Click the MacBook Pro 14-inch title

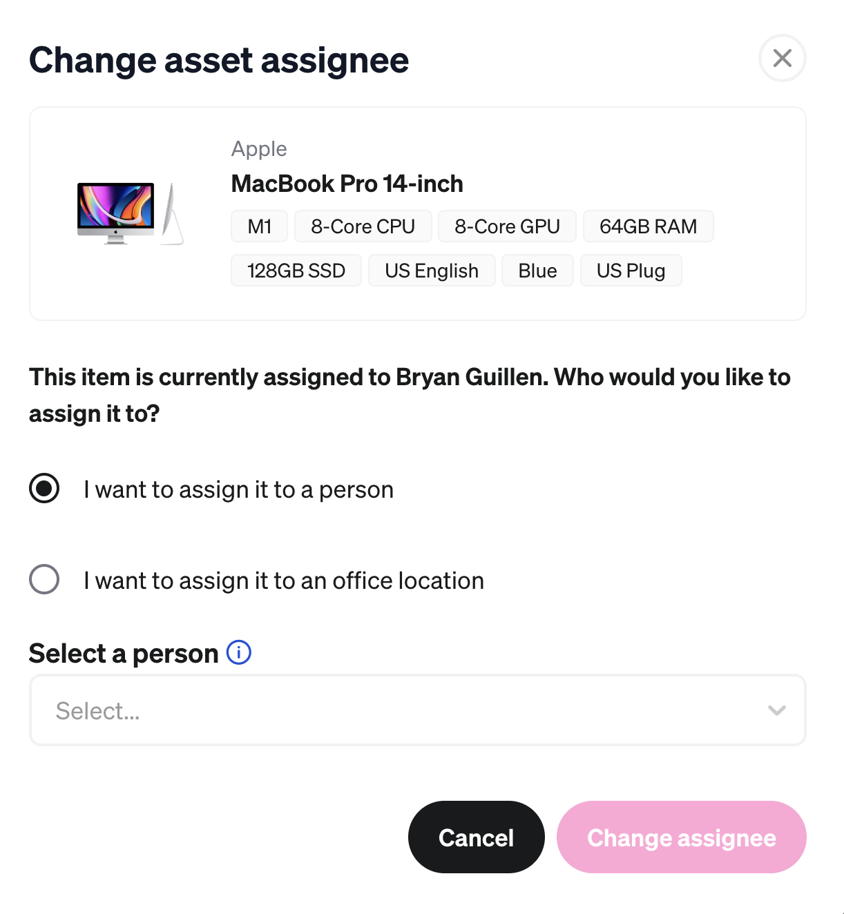pyautogui.click(x=347, y=184)
